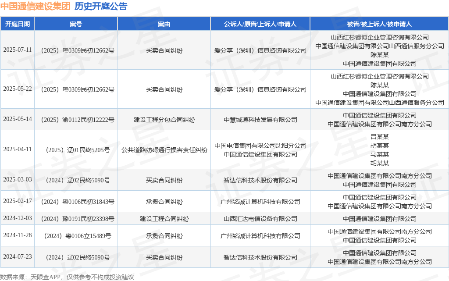Click plaintiff 爱分享（深圳）信息咨询有限公司 in 2025-07-11 row

tap(260, 51)
